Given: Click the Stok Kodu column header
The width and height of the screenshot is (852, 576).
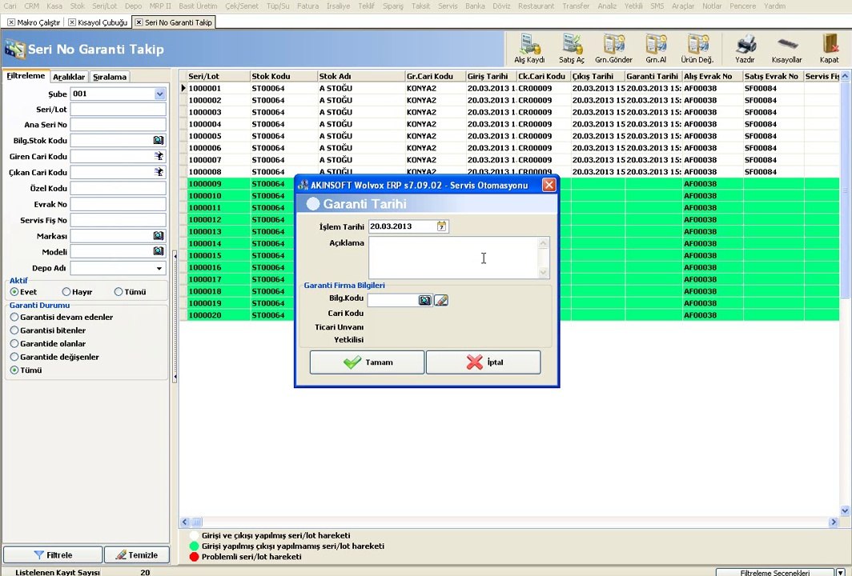Looking at the screenshot, I should coord(283,76).
